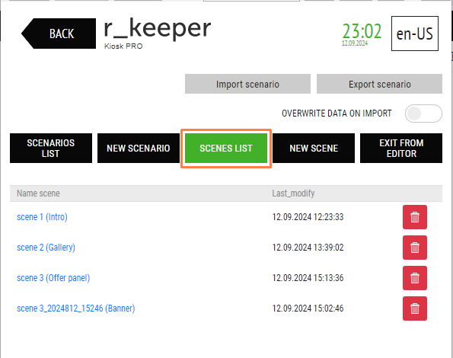The width and height of the screenshot is (453, 358).
Task: Create a New Scenario
Action: 139,149
